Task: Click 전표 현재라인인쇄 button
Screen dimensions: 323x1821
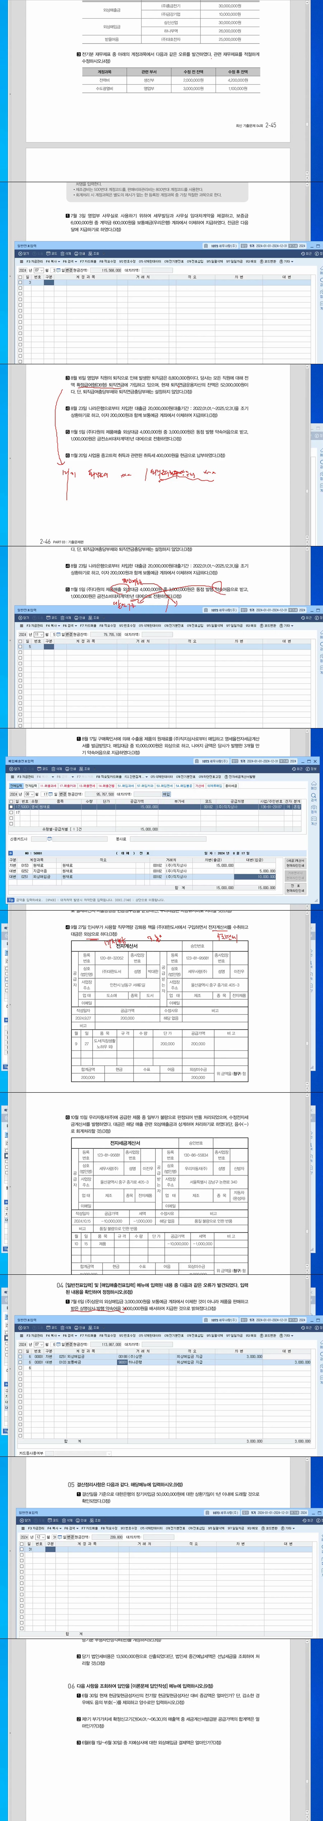Action: [x=295, y=889]
